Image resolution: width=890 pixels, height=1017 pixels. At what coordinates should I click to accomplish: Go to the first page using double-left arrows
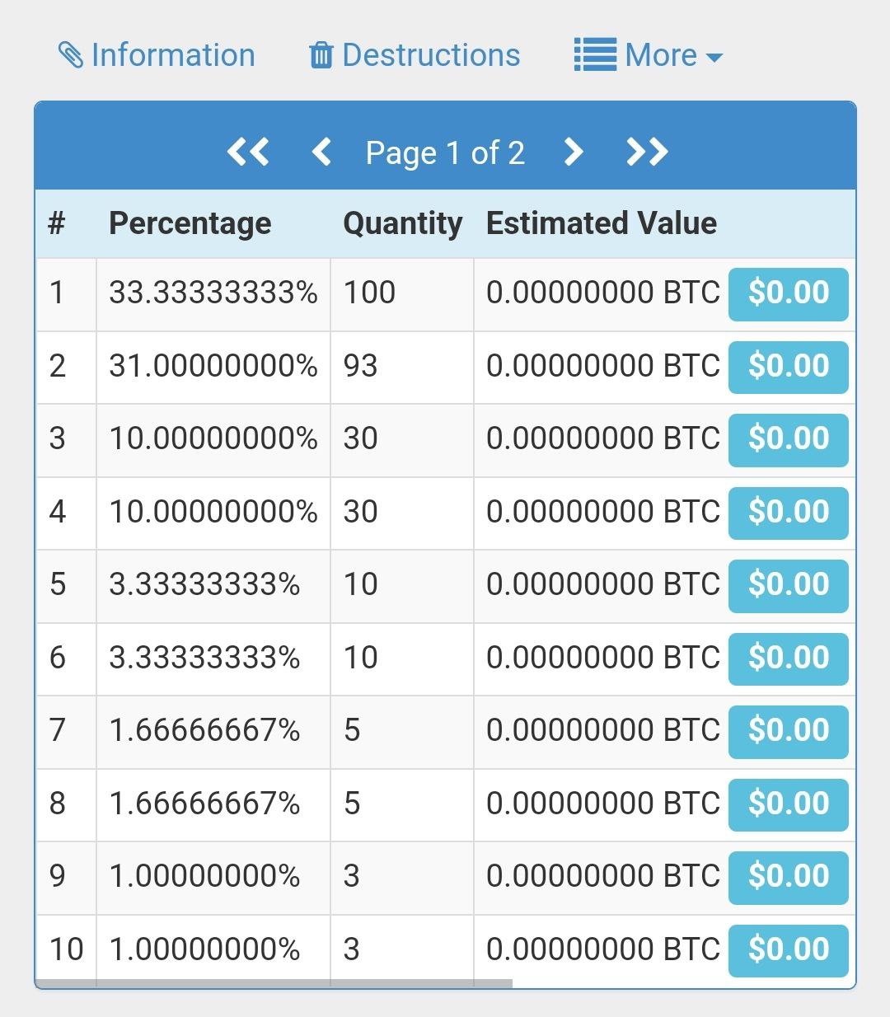coord(247,152)
